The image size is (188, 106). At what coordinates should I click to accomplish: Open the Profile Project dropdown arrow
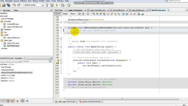tap(72, 5)
